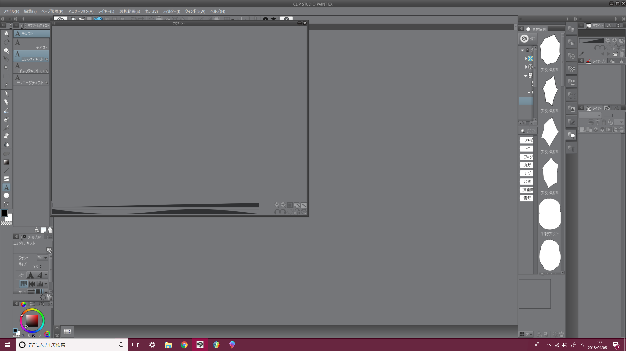Click the material search field
Viewport: 626px width, 351px height.
[x=528, y=131]
